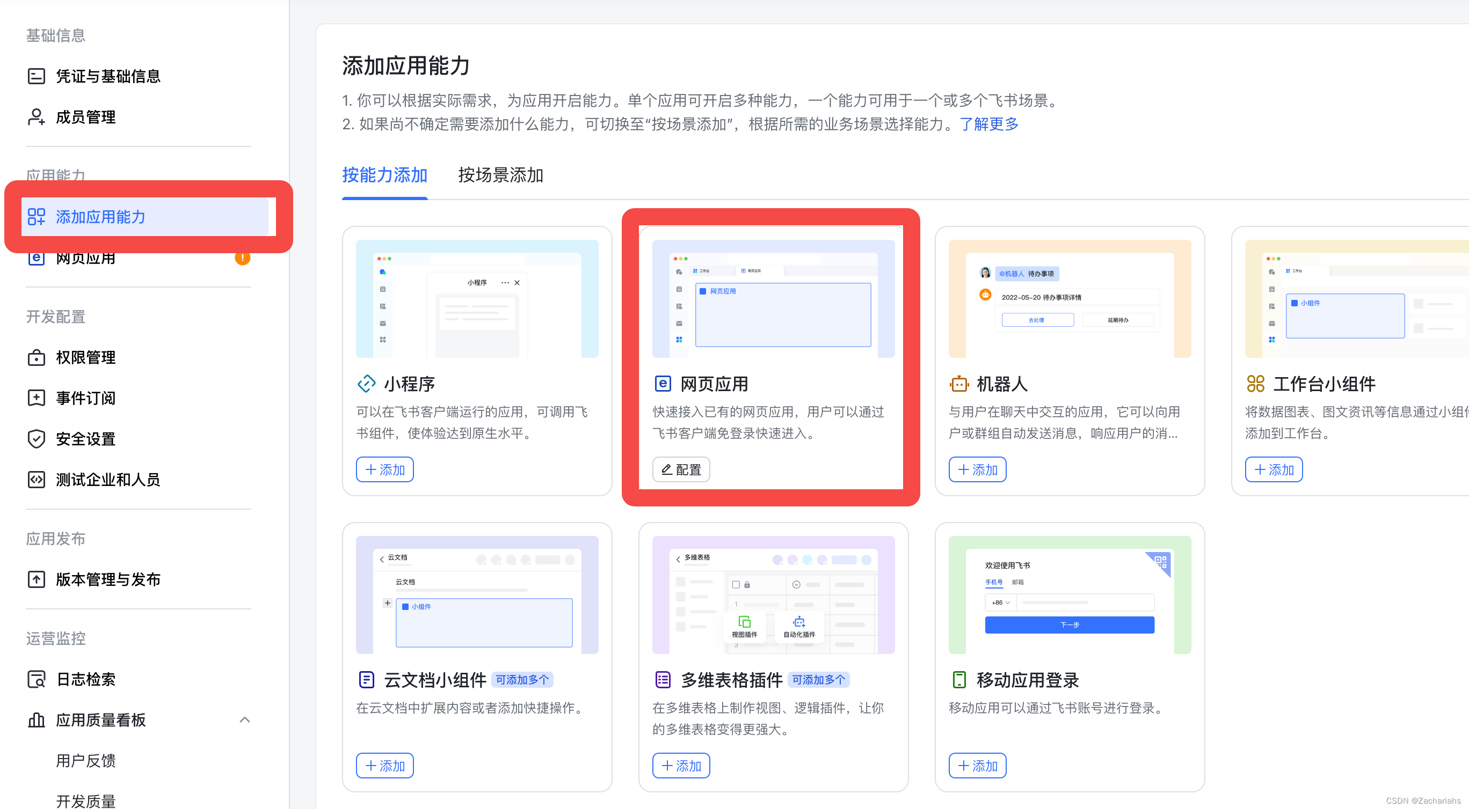Image resolution: width=1469 pixels, height=809 pixels.
Task: Click the 事件订阅 plus-box icon
Action: click(36, 398)
